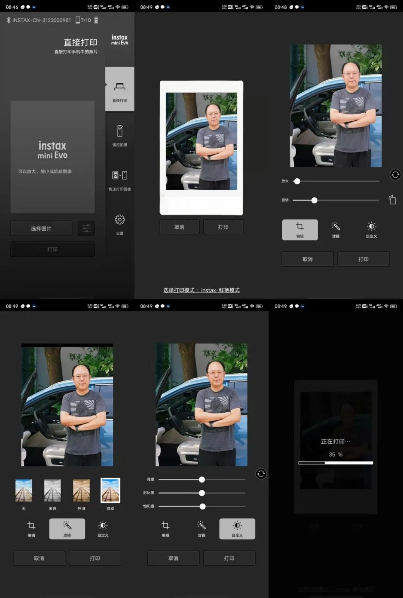The width and height of the screenshot is (403, 598).
Task: Click the printing progress bar at 35 %
Action: pyautogui.click(x=336, y=463)
